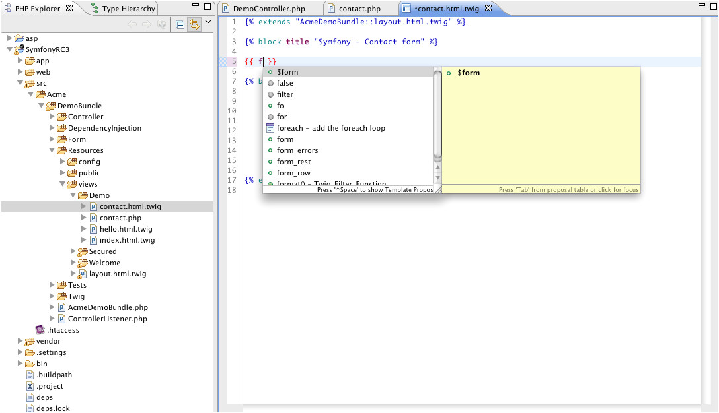Click the Welcome folder icon

(x=83, y=263)
